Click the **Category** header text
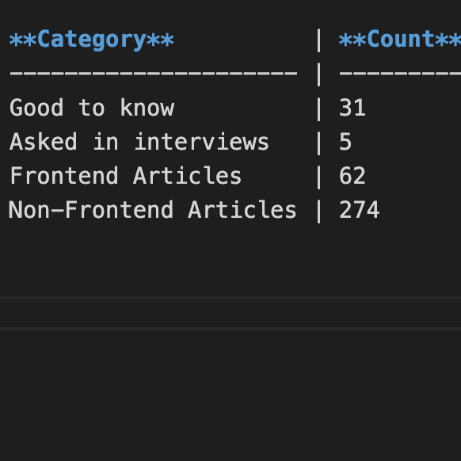The height and width of the screenshot is (461, 461). point(92,40)
